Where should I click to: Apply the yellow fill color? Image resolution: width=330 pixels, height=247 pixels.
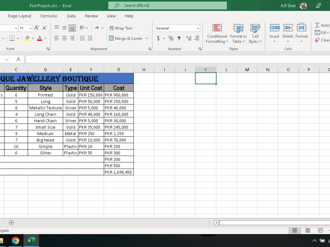[27, 38]
